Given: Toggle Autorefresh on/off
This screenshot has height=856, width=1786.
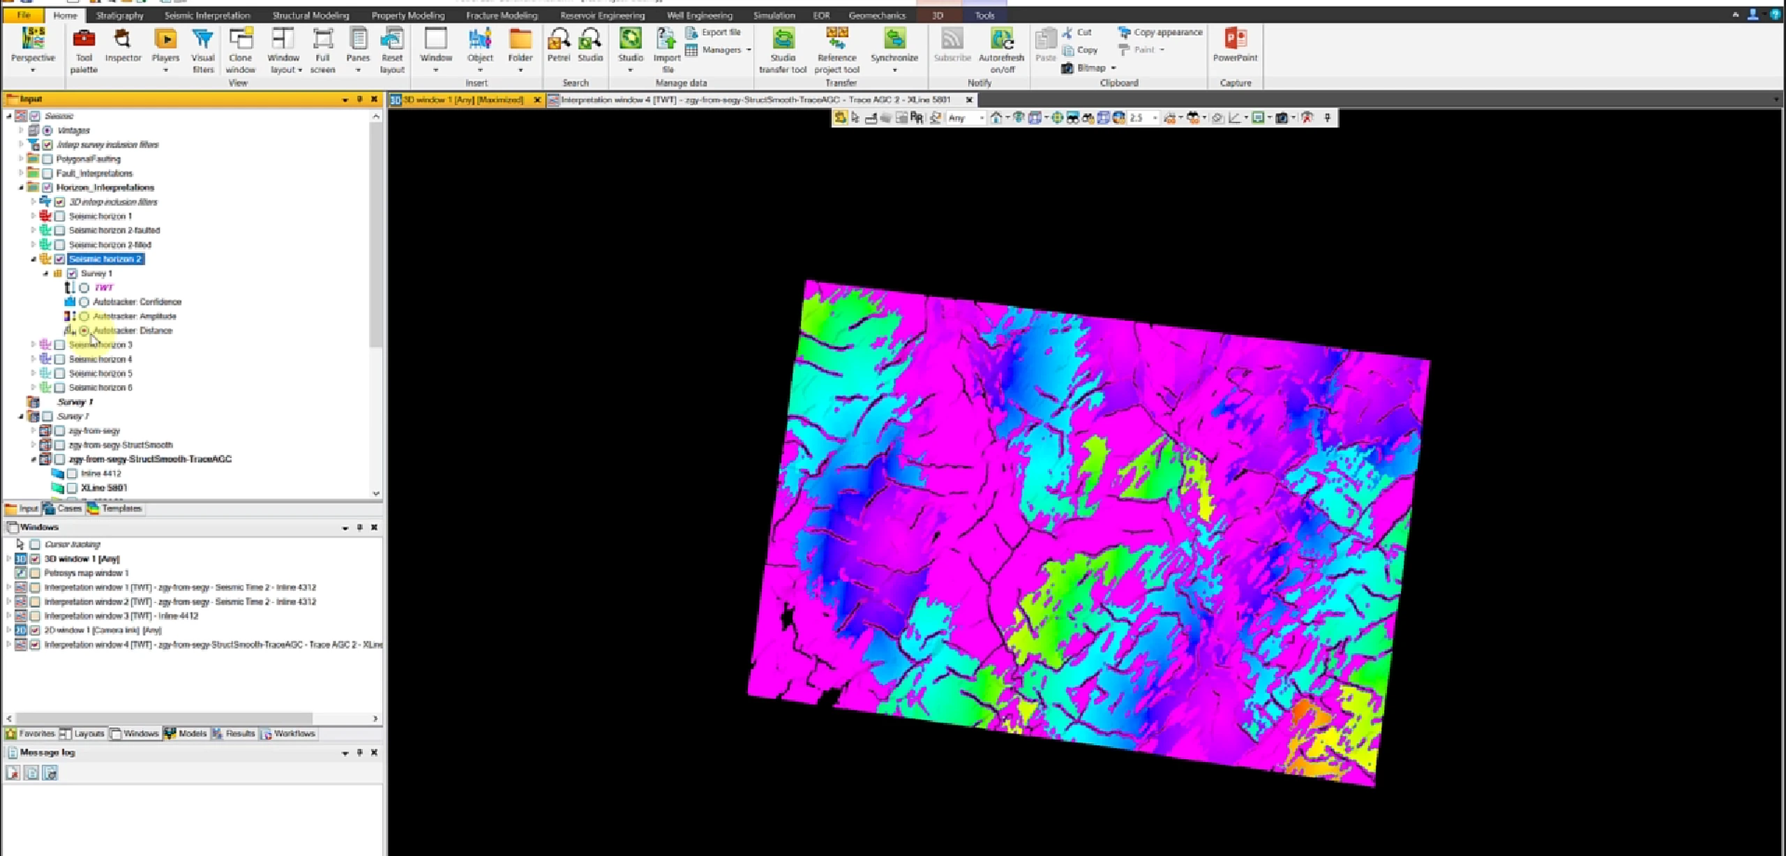Looking at the screenshot, I should [x=1001, y=51].
